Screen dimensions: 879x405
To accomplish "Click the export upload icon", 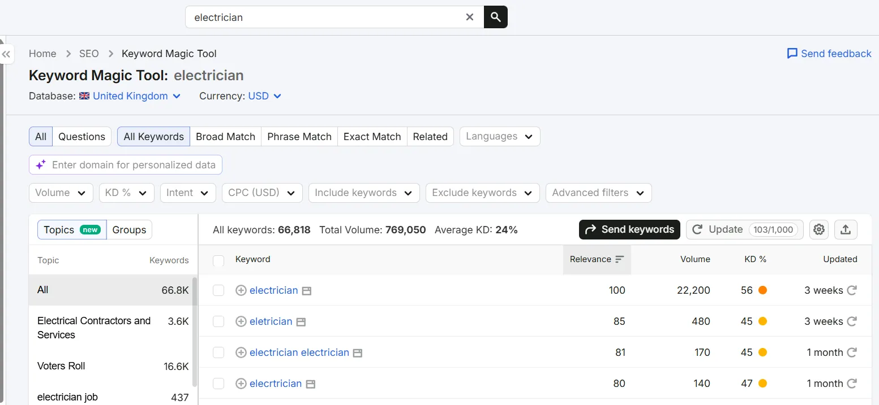I will (x=846, y=229).
